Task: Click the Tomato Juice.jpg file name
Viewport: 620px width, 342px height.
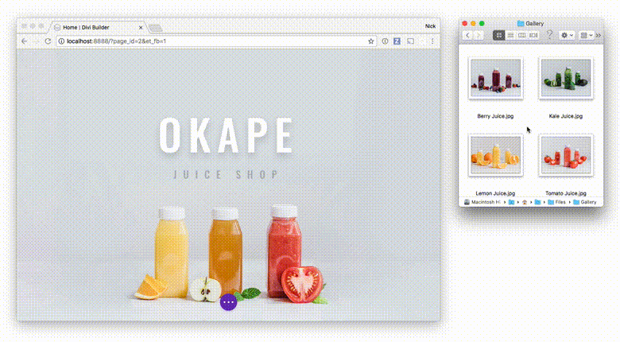Action: click(x=566, y=193)
